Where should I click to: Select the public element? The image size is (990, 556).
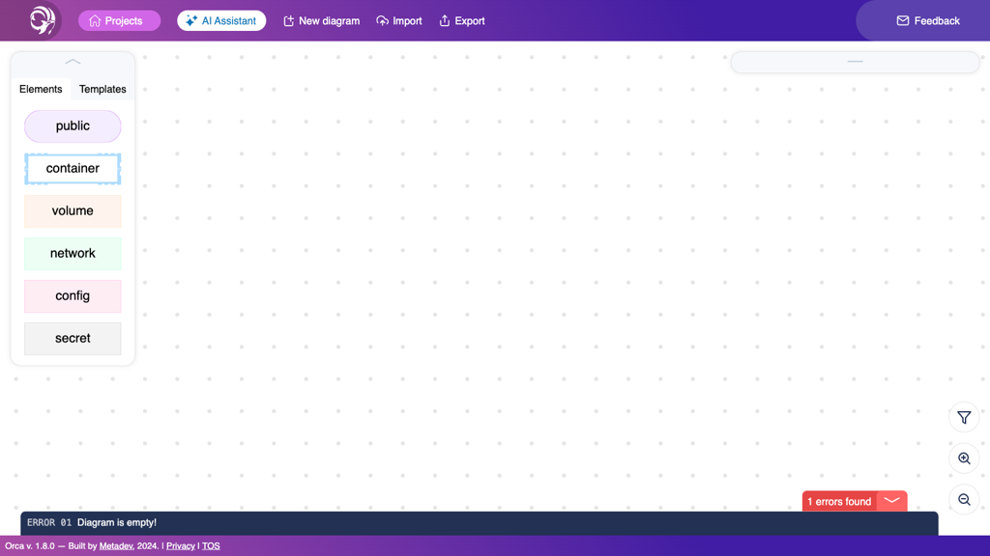tap(73, 126)
